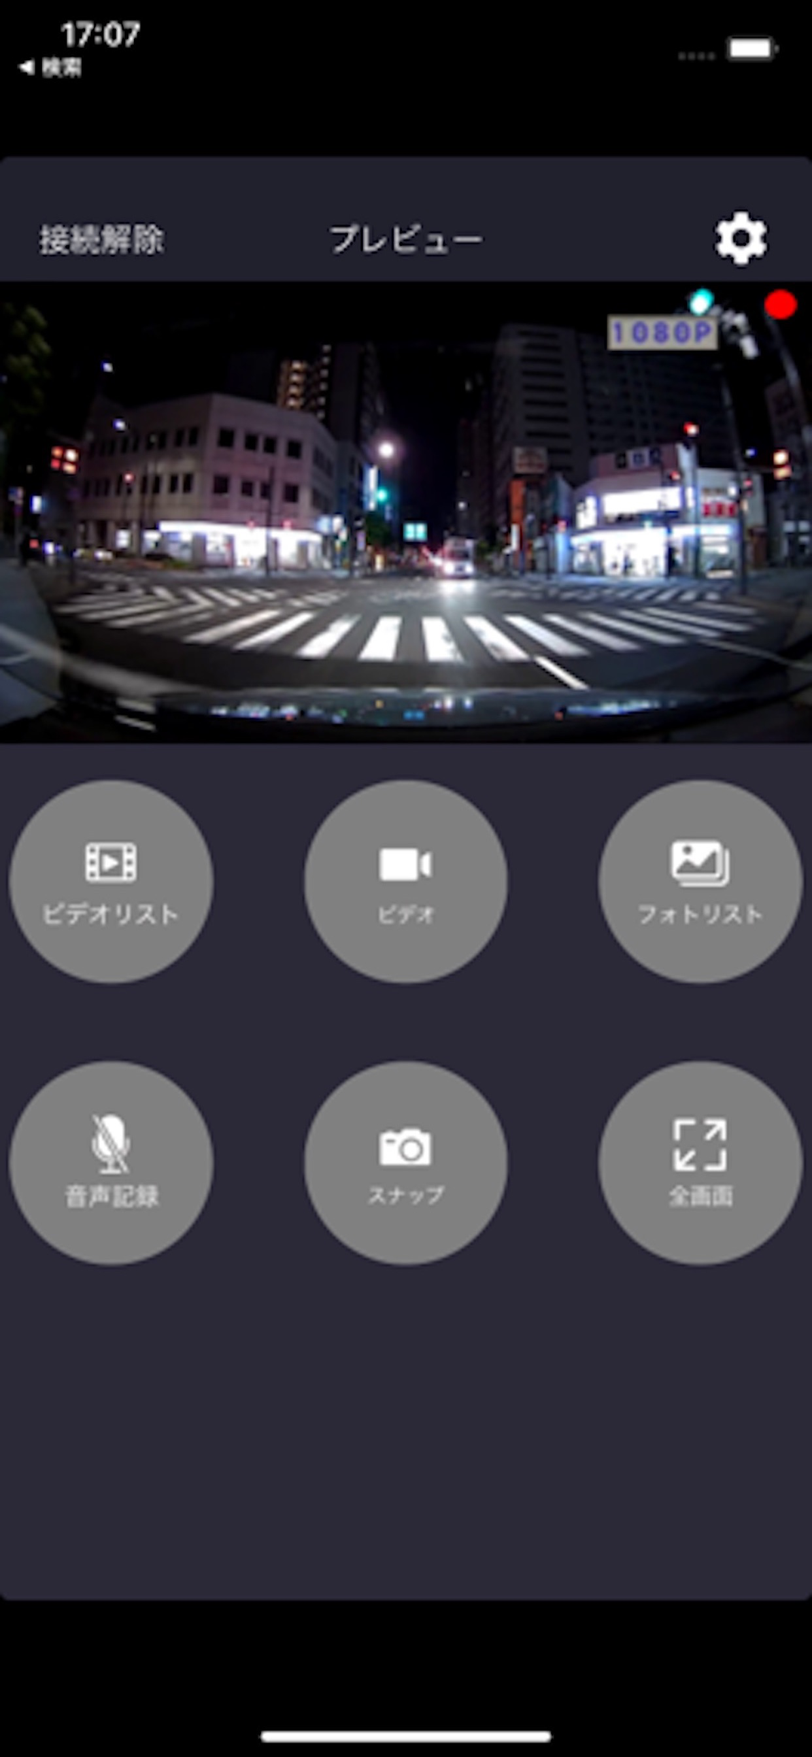Tap the プレビュー title text
The image size is (812, 1757).
pyautogui.click(x=406, y=240)
